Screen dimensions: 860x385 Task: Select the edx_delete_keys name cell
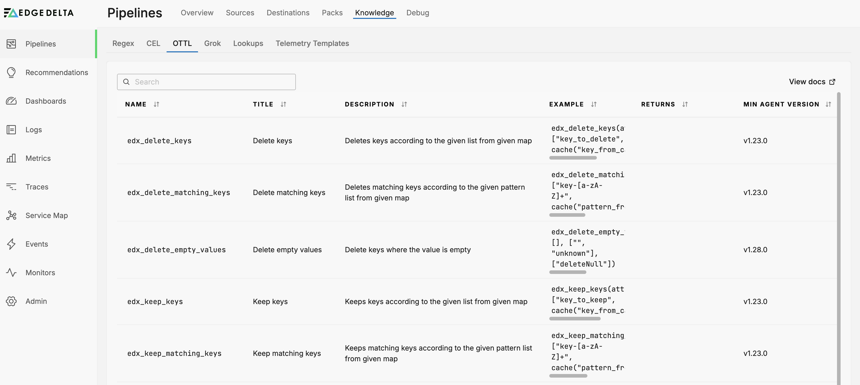[x=159, y=141]
